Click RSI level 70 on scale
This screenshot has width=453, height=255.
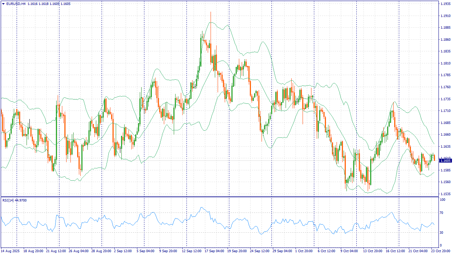(x=441, y=213)
